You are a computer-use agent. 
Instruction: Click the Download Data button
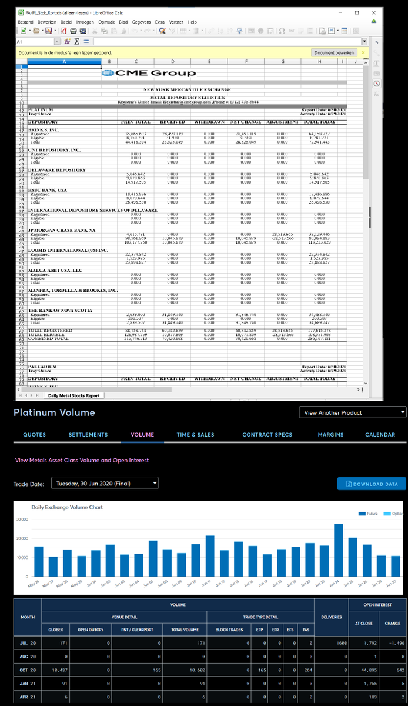pyautogui.click(x=372, y=484)
